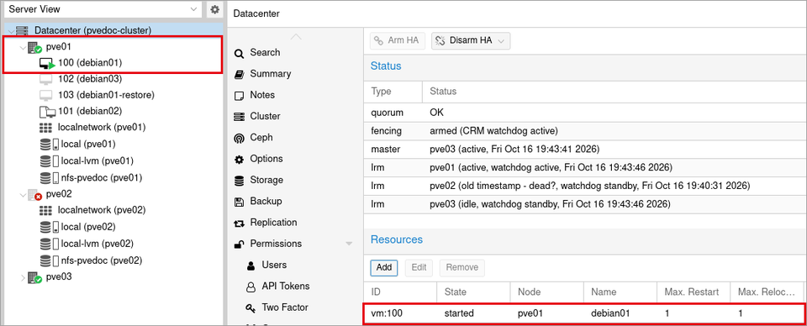Click the Backup floppy icon in the menu
The height and width of the screenshot is (326, 807).
239,202
